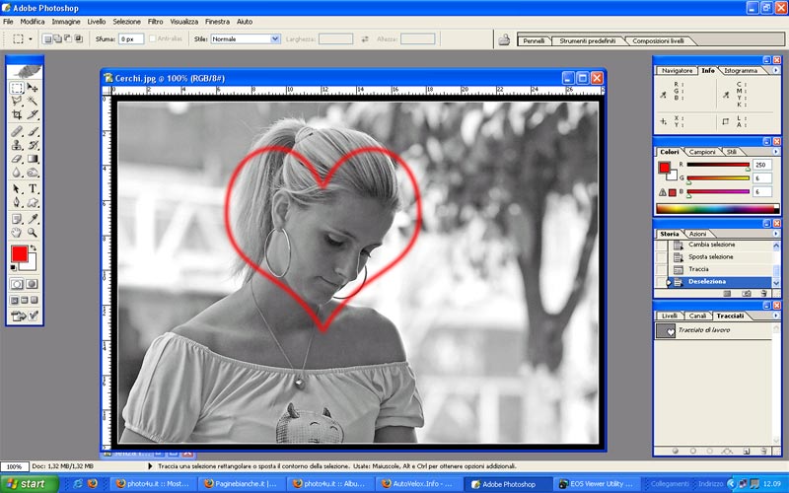Toggle history brush source for Traccia state
Screen dimensions: 789x493
(x=661, y=269)
